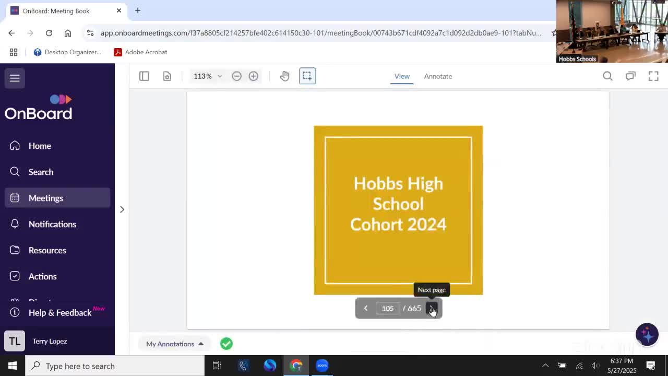The height and width of the screenshot is (376, 668).
Task: Open Help & Feedback link
Action: 59,312
